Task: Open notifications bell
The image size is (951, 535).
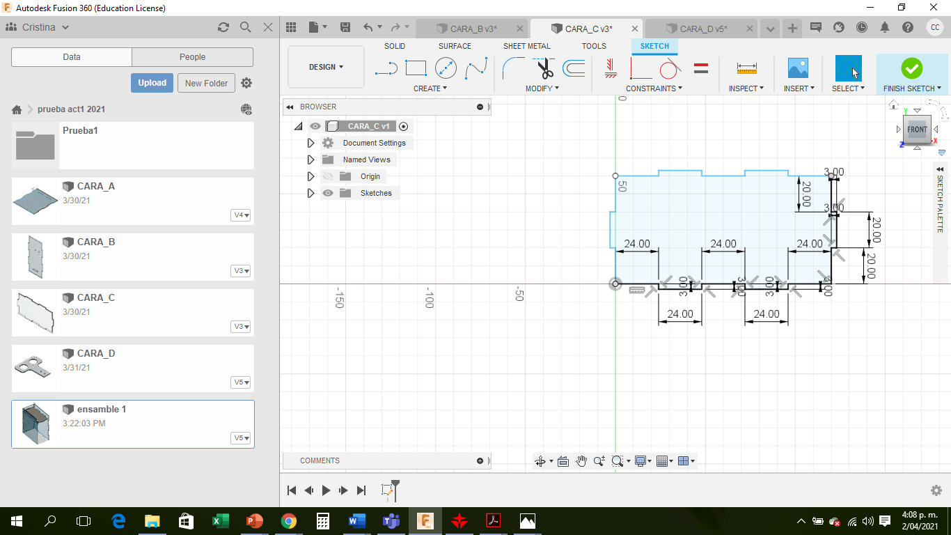Action: [x=885, y=27]
